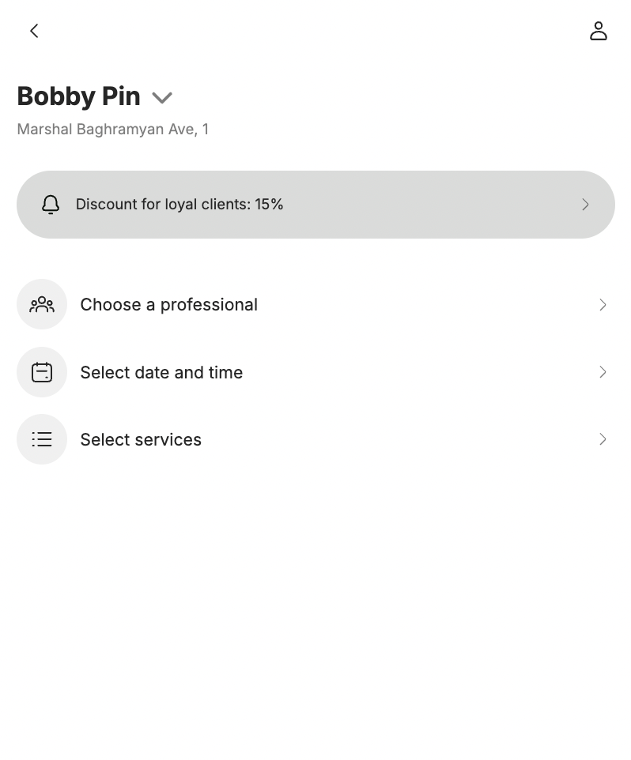The height and width of the screenshot is (760, 631).
Task: Go back using the left arrow icon
Action: (x=34, y=31)
